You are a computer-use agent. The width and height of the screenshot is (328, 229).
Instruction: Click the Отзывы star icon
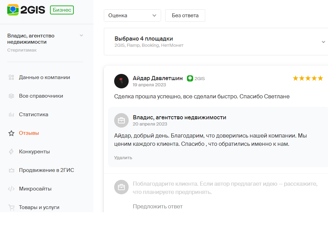coord(11,133)
